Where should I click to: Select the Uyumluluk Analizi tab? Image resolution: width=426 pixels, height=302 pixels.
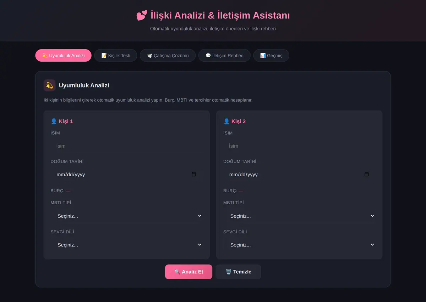[64, 56]
